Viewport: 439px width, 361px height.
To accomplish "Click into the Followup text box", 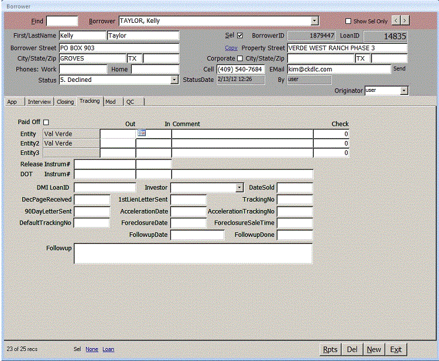I will (x=193, y=253).
